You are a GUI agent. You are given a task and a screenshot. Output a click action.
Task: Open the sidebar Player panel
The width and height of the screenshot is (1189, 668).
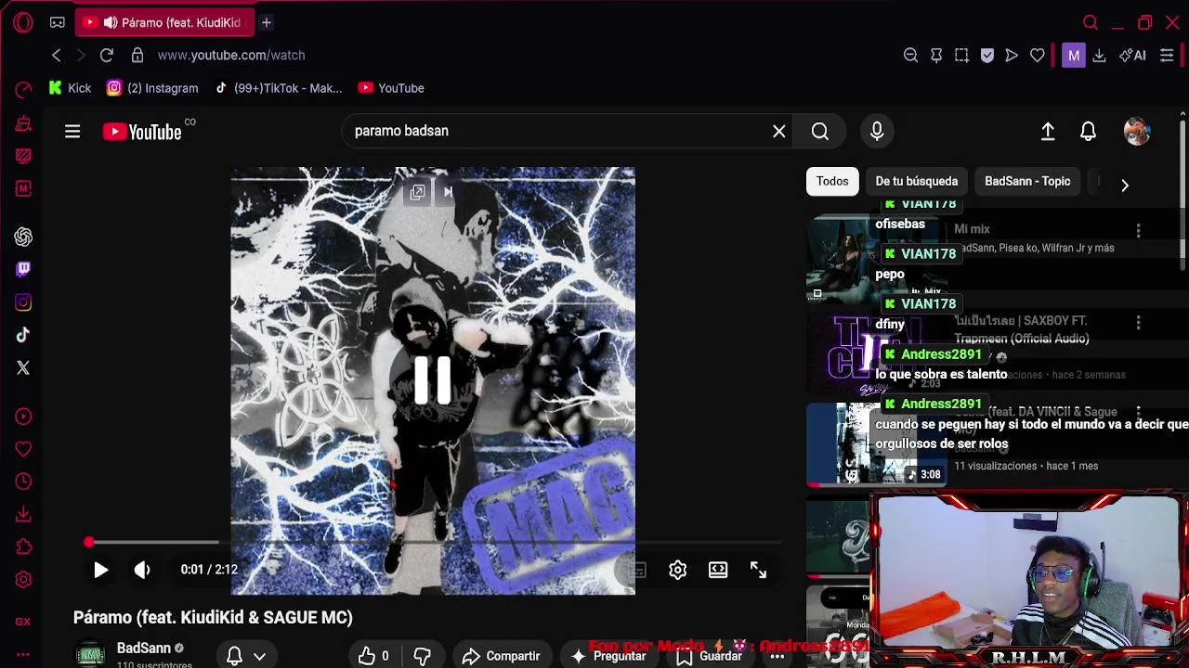pyautogui.click(x=23, y=417)
